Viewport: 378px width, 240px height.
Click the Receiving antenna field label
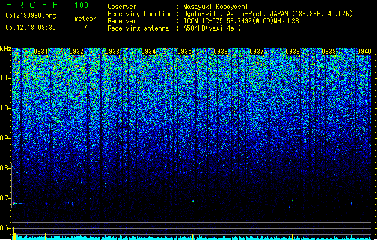tap(138, 28)
